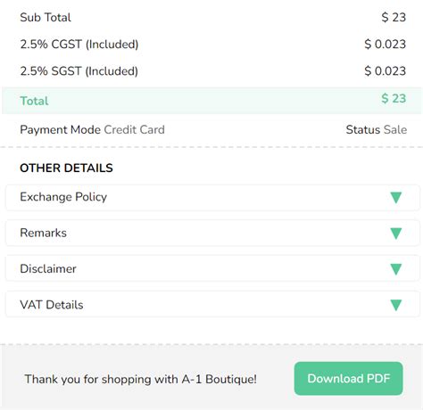Click the green Total label
The height and width of the screenshot is (410, 423).
[34, 101]
